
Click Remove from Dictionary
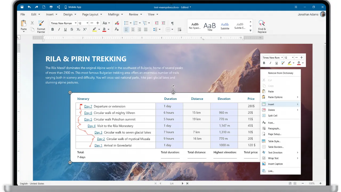coord(281,73)
